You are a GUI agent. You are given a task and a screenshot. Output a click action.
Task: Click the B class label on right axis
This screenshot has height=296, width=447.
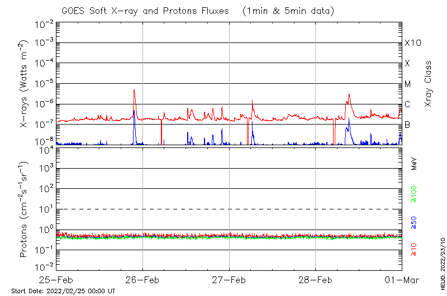pos(407,125)
